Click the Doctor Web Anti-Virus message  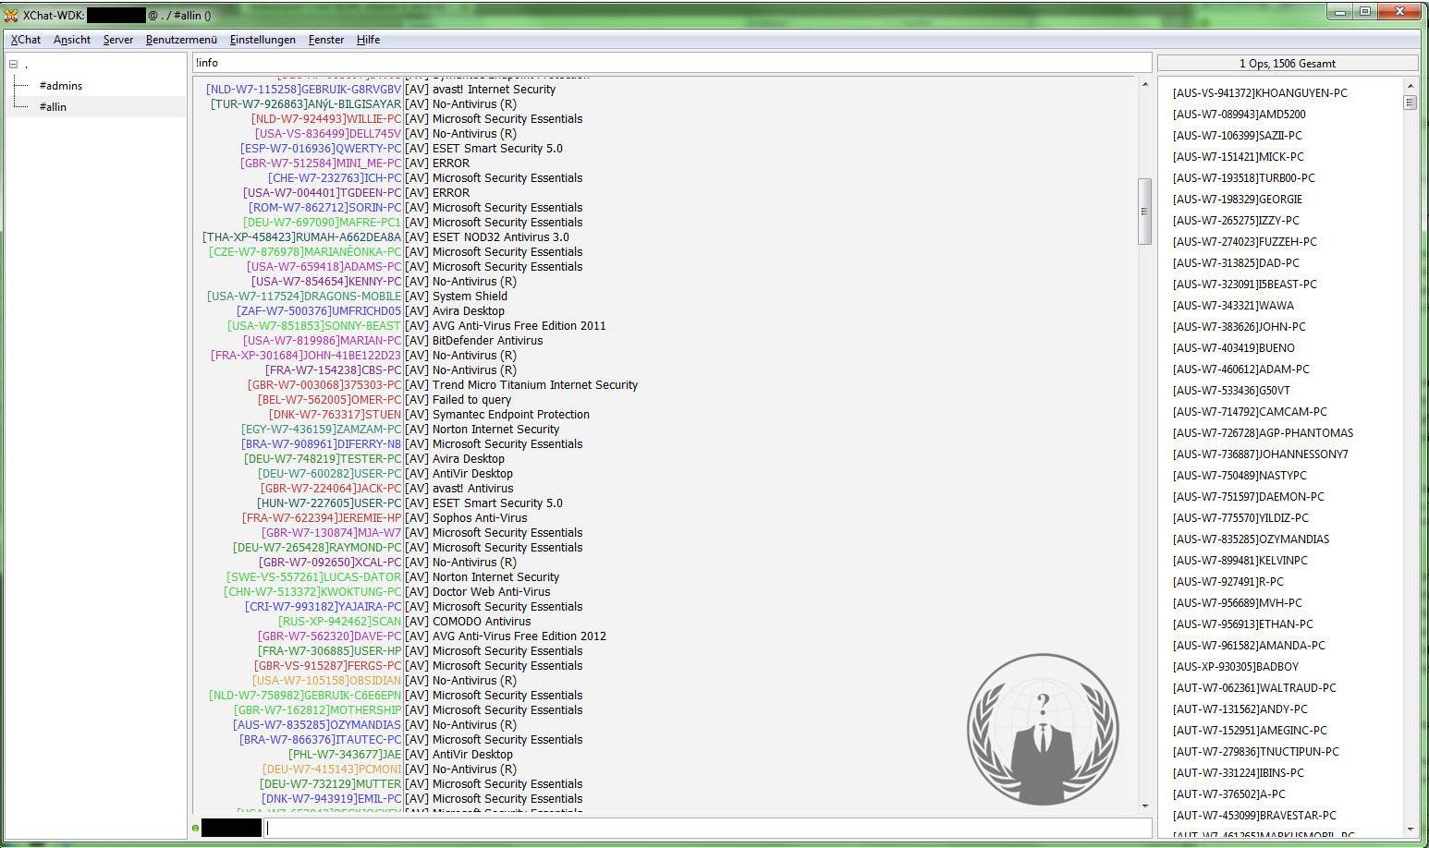coord(477,592)
